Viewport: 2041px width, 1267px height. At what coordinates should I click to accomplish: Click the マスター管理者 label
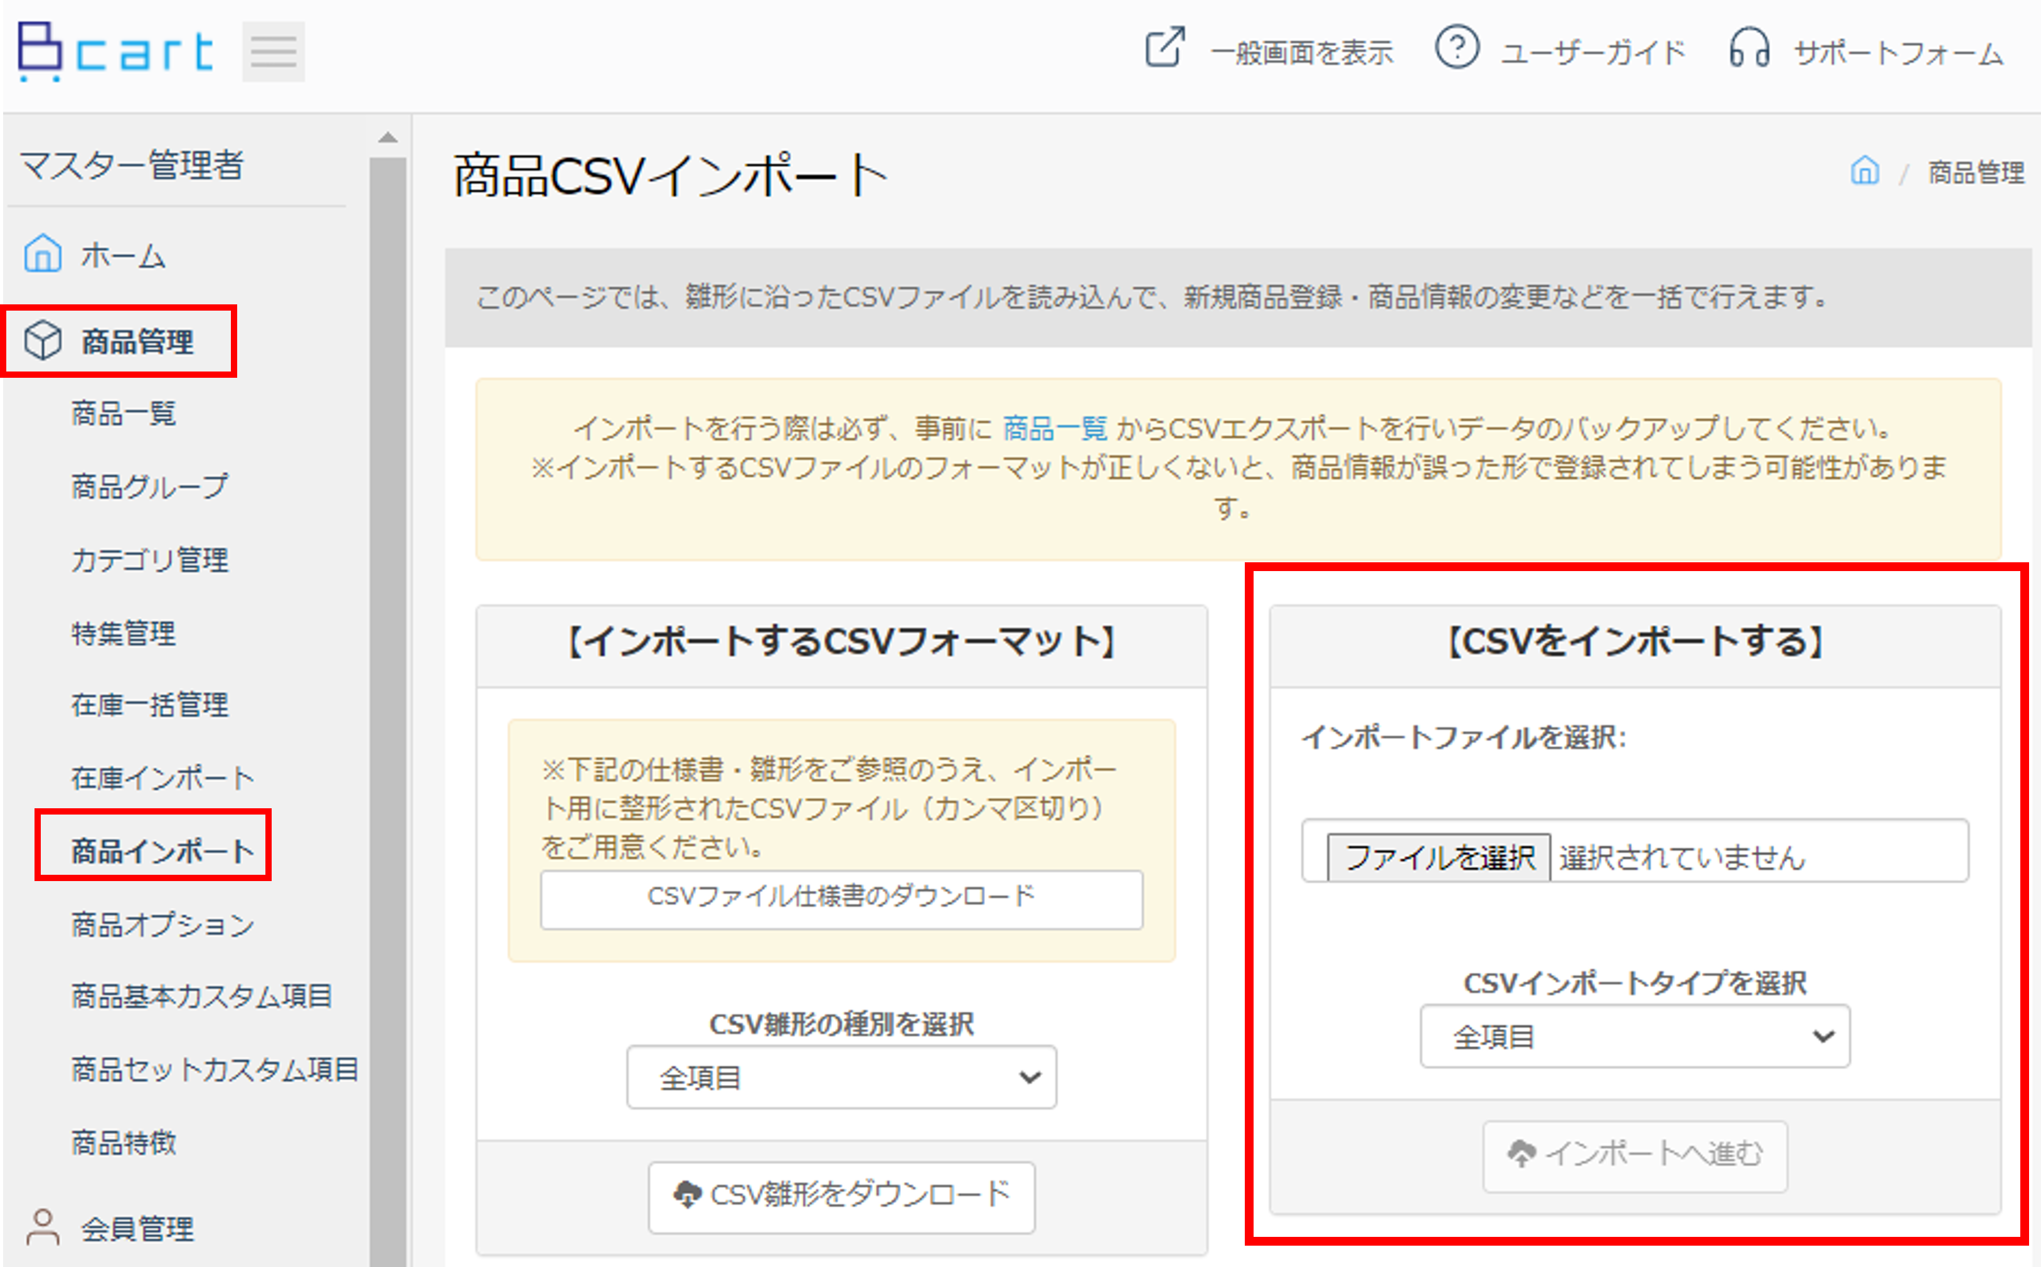click(x=132, y=164)
